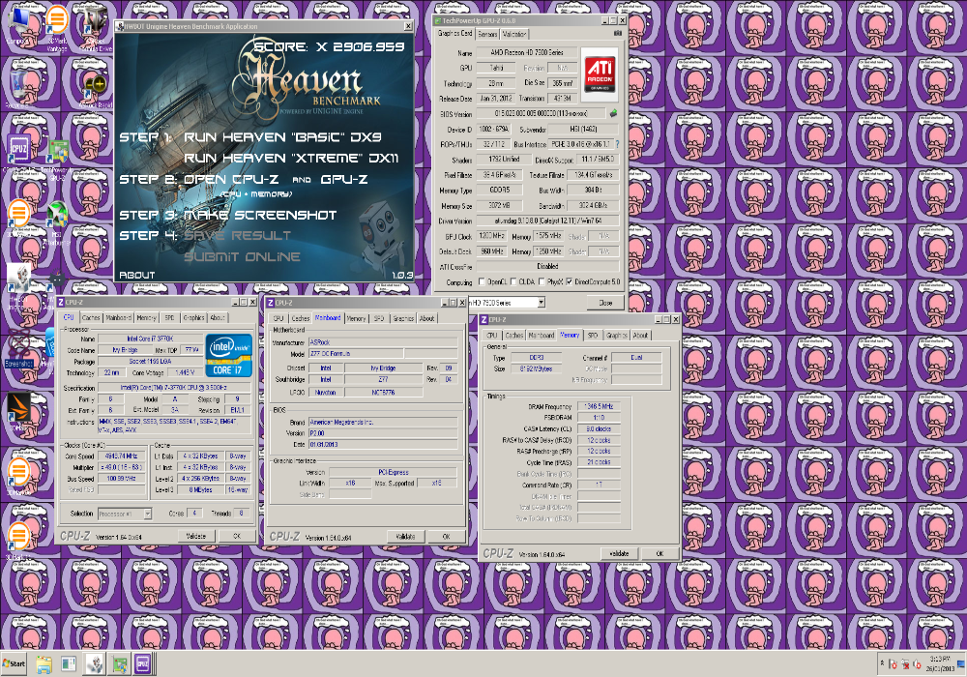Click OK in middle CPU-Z window
The image size is (967, 677).
(447, 537)
